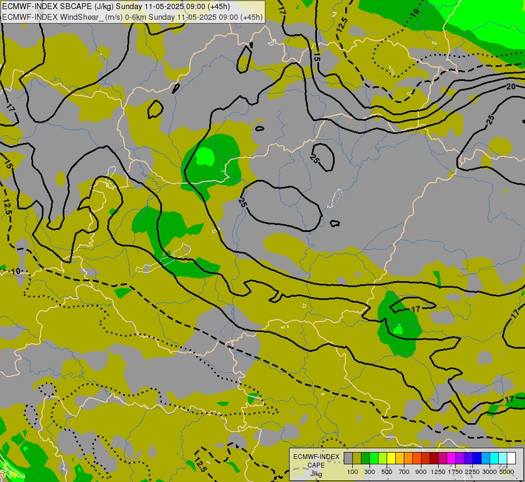The width and height of the screenshot is (525, 482).
Task: Click the bright green legend swatch
Action: (374, 458)
